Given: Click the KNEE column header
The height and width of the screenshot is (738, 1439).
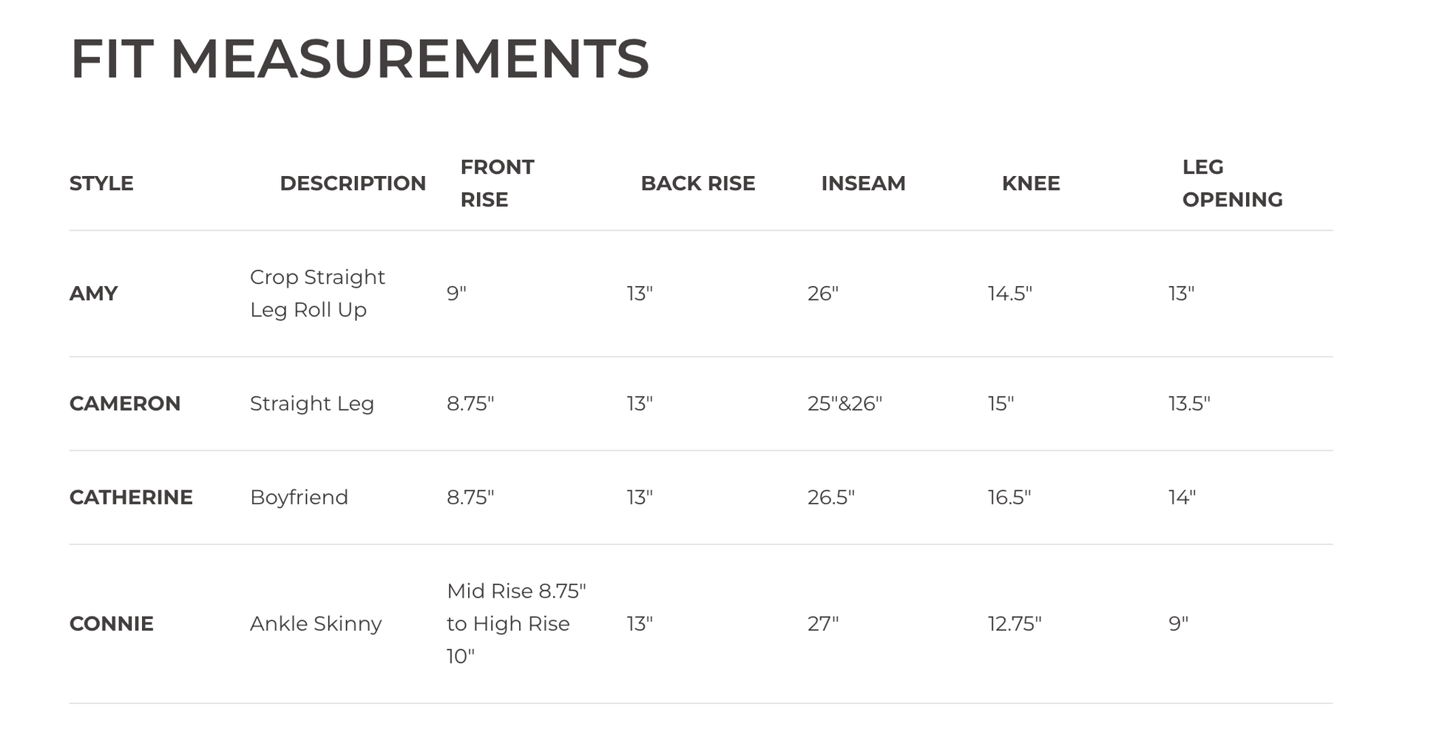Looking at the screenshot, I should click(1031, 183).
